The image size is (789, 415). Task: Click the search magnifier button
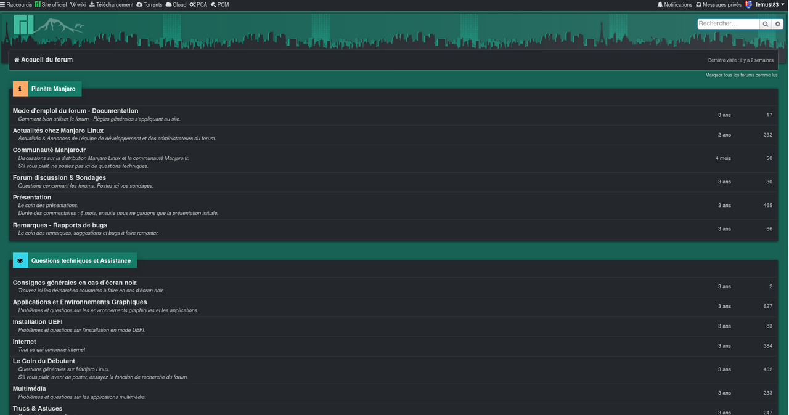766,24
